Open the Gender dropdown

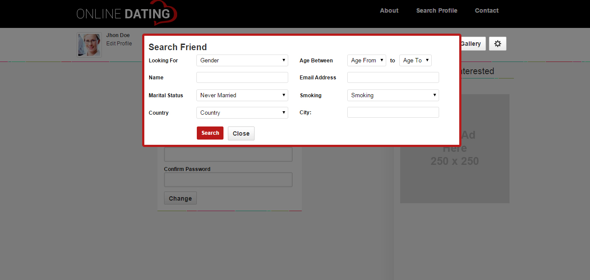click(x=242, y=60)
